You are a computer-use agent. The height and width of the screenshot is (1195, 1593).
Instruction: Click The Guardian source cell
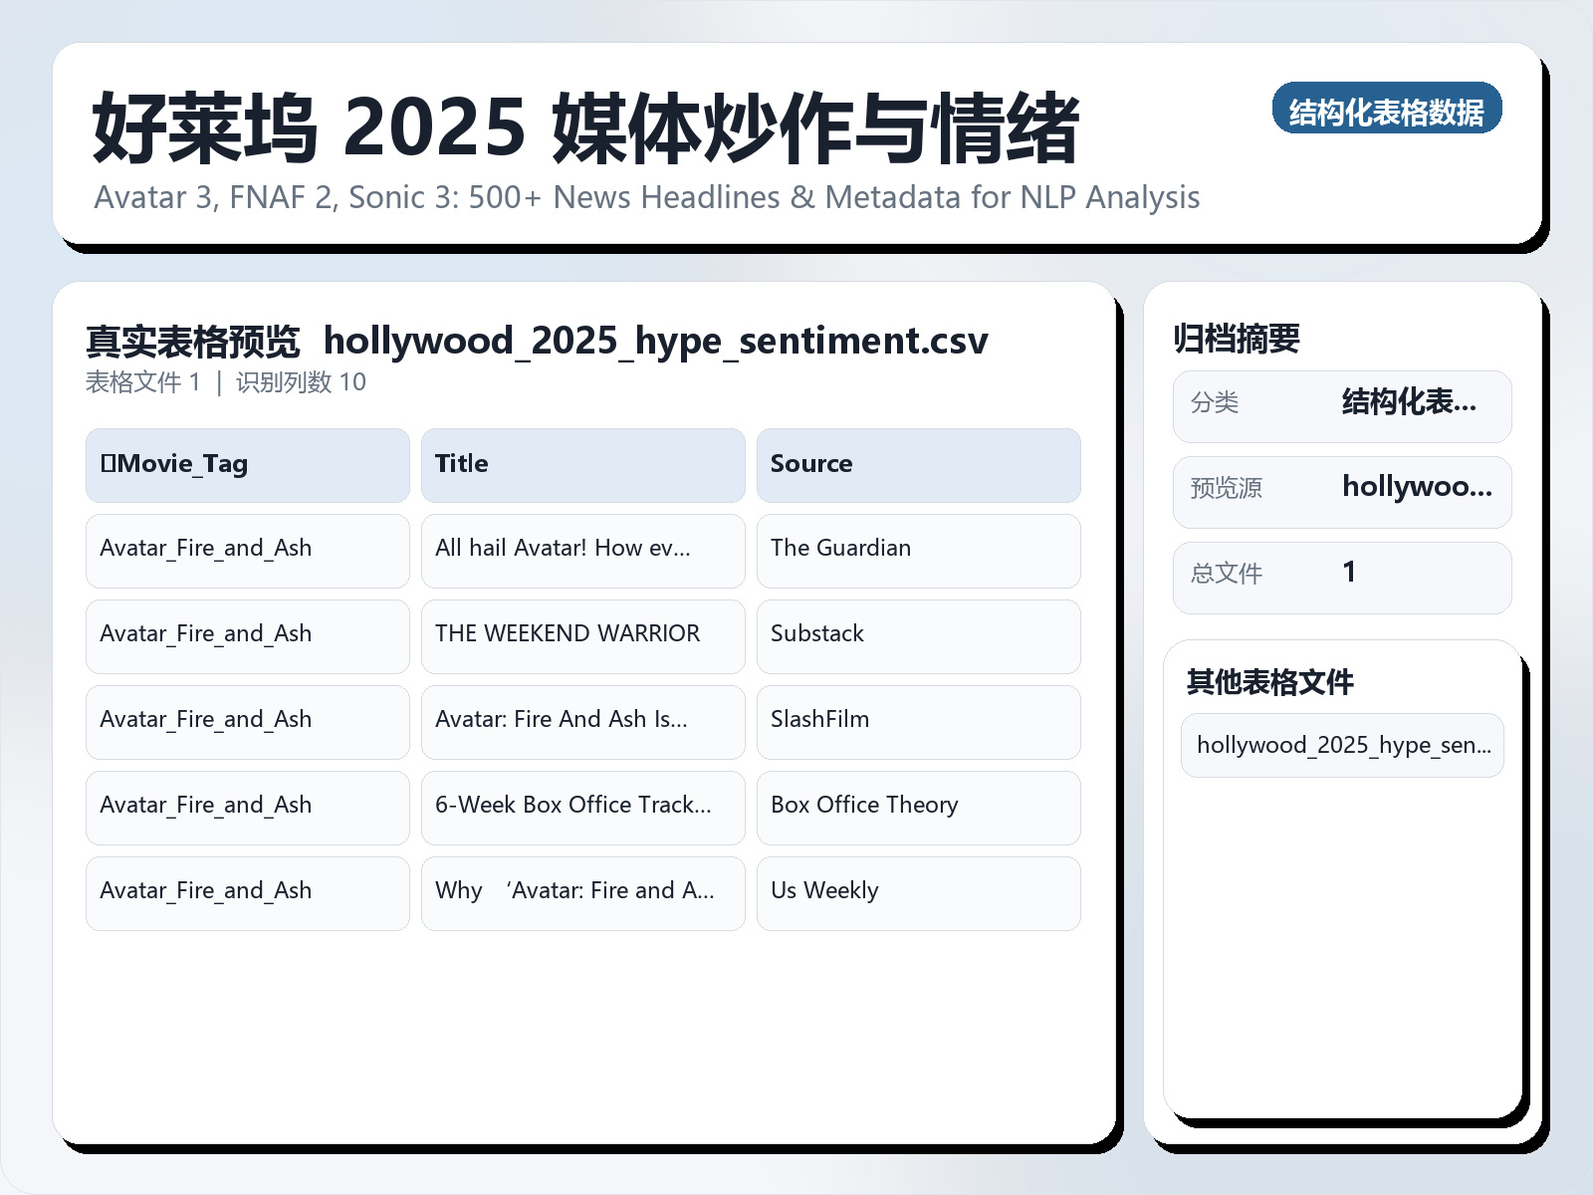(x=918, y=550)
